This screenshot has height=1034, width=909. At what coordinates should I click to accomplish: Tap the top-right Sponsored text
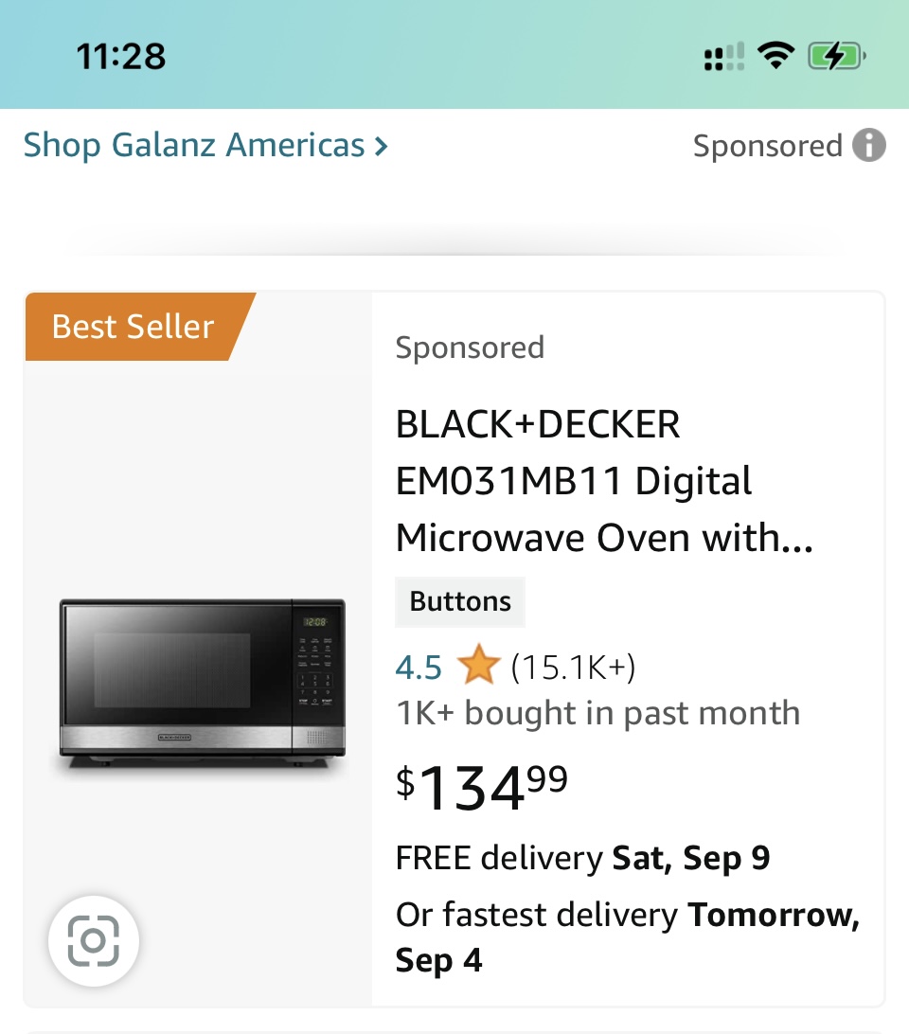coord(767,146)
